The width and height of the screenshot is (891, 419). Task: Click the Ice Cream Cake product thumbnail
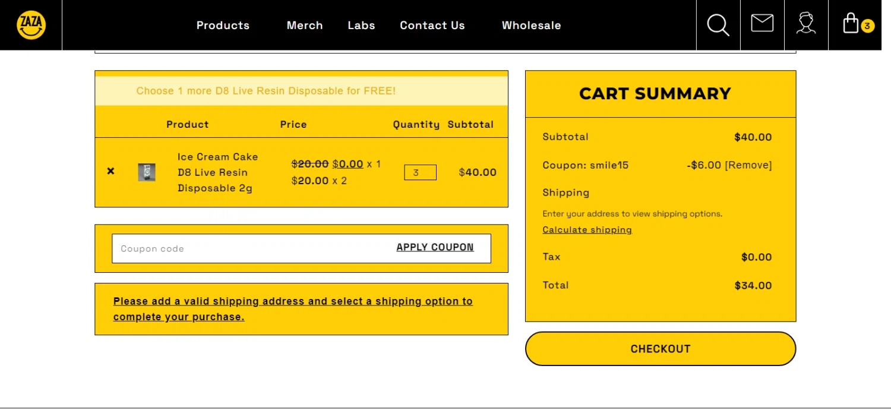(x=147, y=172)
